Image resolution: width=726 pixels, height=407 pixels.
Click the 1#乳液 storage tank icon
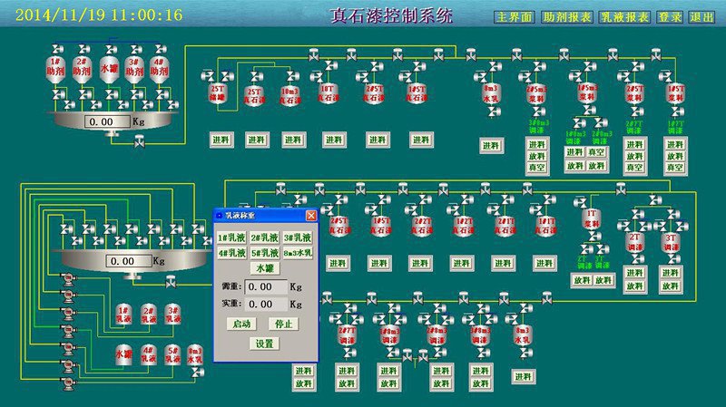tap(124, 315)
